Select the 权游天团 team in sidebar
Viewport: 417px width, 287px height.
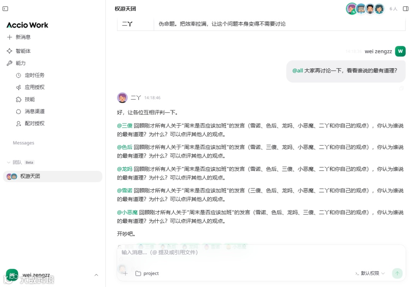pyautogui.click(x=53, y=176)
